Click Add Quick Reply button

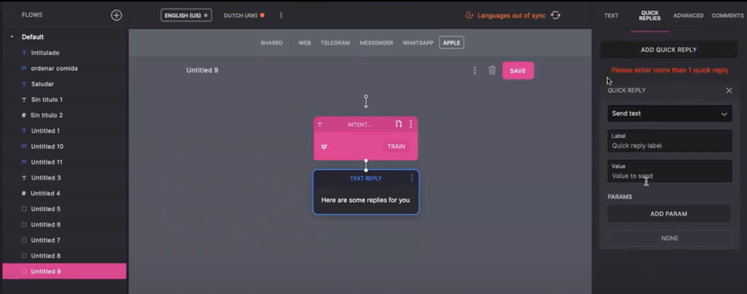point(668,49)
